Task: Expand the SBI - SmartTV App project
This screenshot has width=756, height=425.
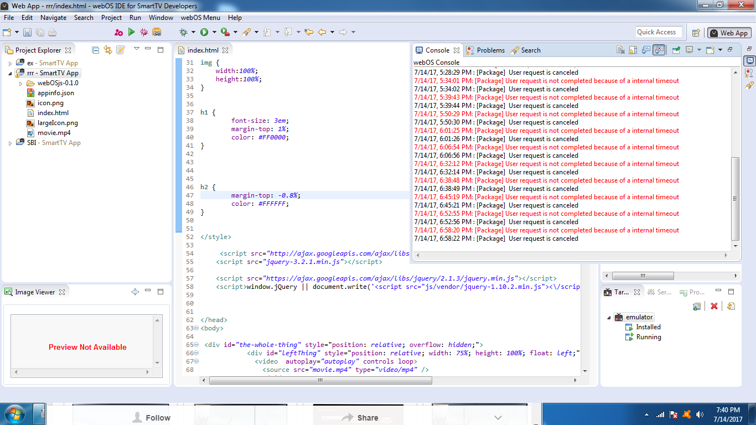Action: [10, 143]
